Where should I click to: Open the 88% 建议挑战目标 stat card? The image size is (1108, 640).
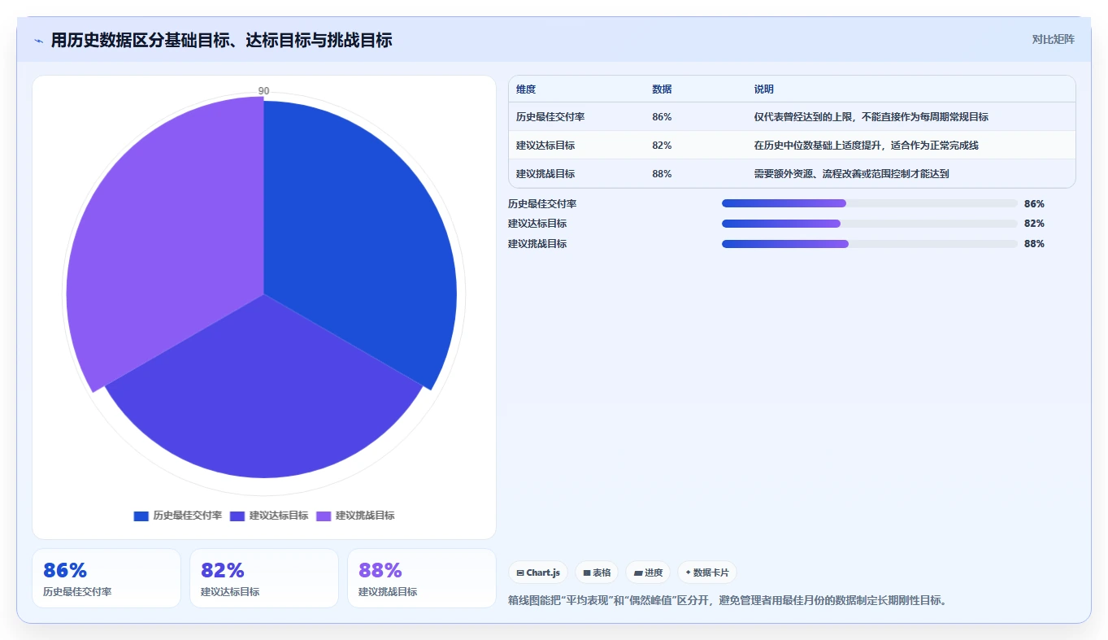click(422, 578)
